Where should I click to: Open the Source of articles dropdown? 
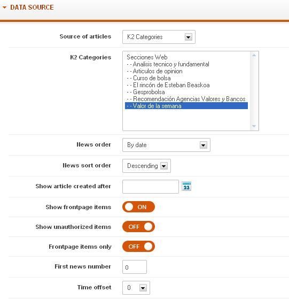pyautogui.click(x=159, y=37)
